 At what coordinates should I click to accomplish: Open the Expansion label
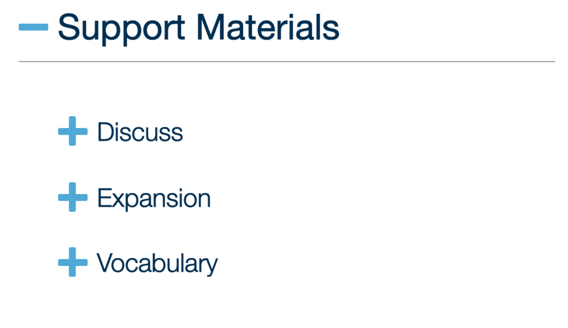click(x=154, y=198)
